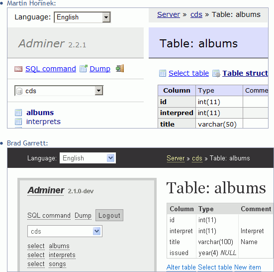Click the albums table icon in sidebar
This screenshot has width=274, height=272.
tap(18, 113)
